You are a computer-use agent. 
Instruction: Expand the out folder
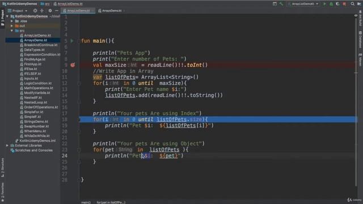(12, 26)
